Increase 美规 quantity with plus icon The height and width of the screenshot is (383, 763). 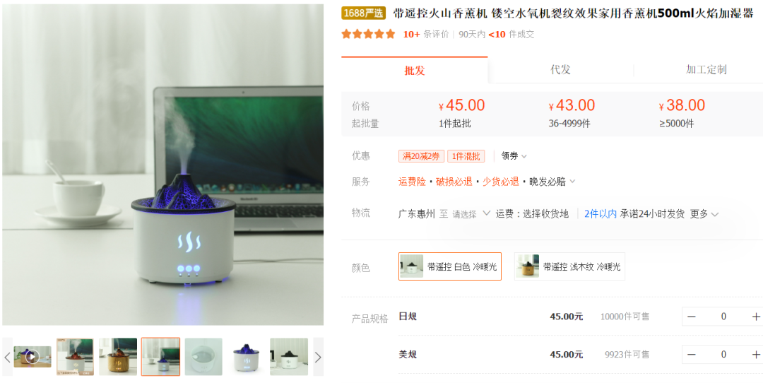coord(756,354)
